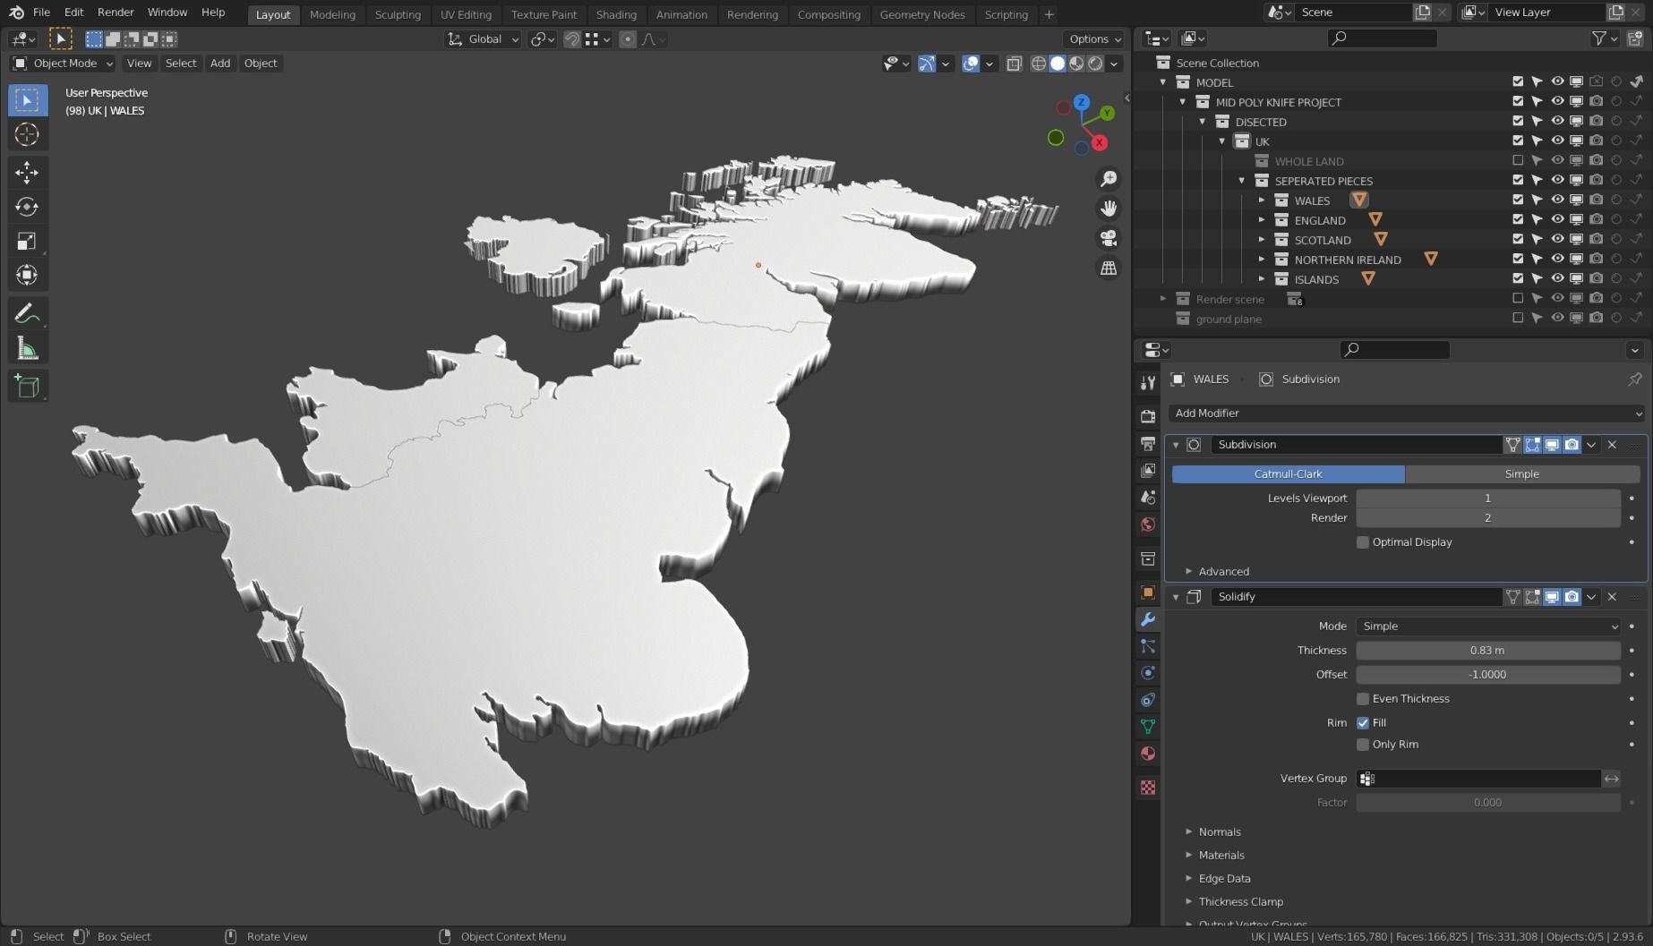
Task: Select rendered viewport shading
Action: tap(1095, 64)
